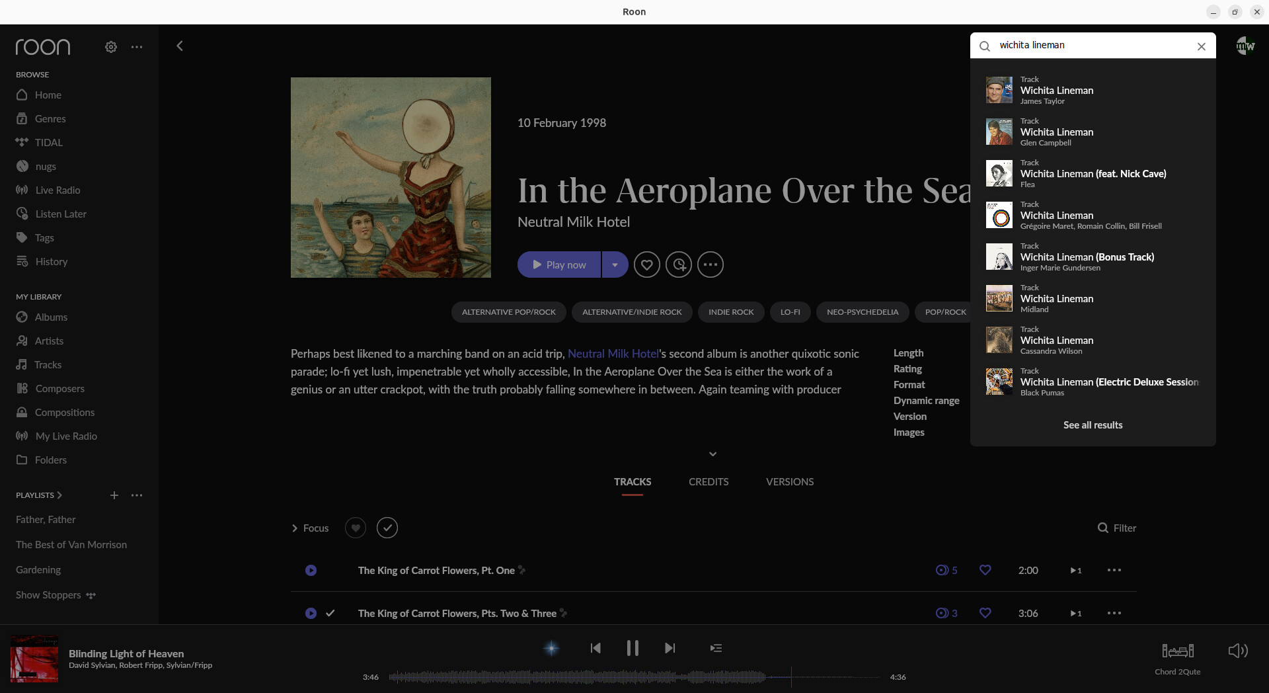Select the INDIE ROCK genre tag
This screenshot has width=1269, height=693.
[731, 312]
